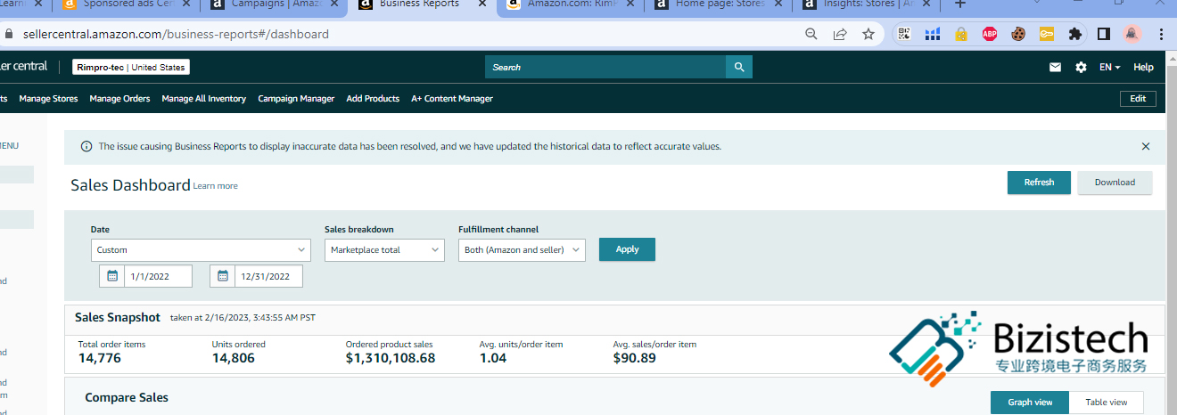The height and width of the screenshot is (415, 1177).
Task: Click the start date field 1/1/2022
Action: point(158,276)
